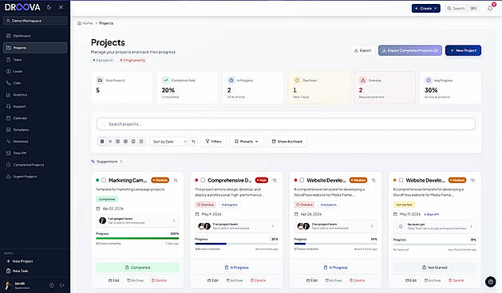The image size is (502, 293).
Task: Click the Marketing Cam... progress bar
Action: 137,238
